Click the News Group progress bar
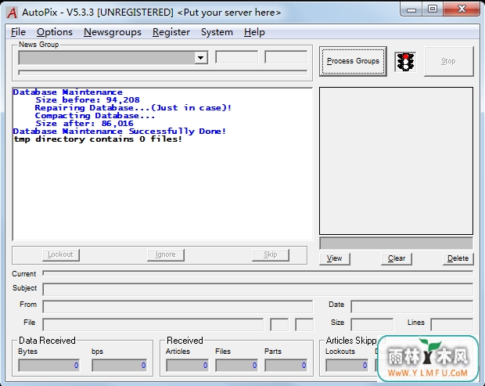This screenshot has width=485, height=386. tap(163, 73)
